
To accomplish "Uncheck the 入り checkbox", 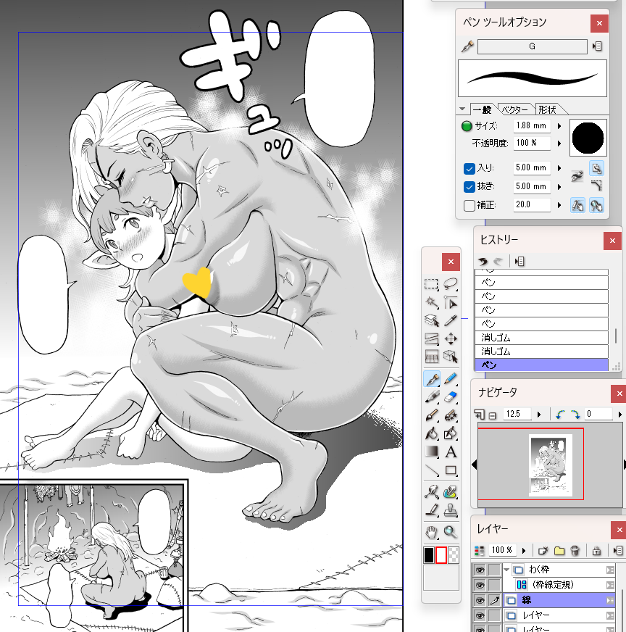I will (x=470, y=168).
